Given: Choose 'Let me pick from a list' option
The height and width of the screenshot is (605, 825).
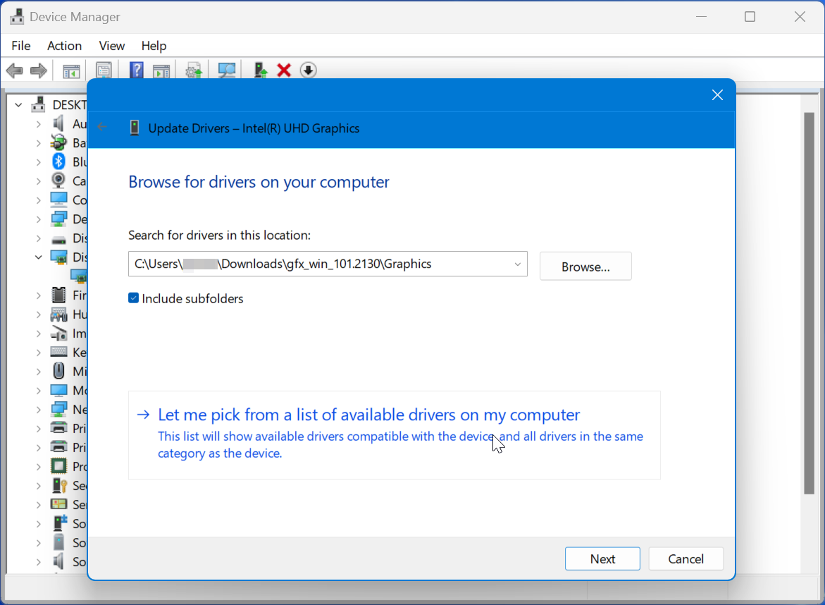Looking at the screenshot, I should 394,435.
